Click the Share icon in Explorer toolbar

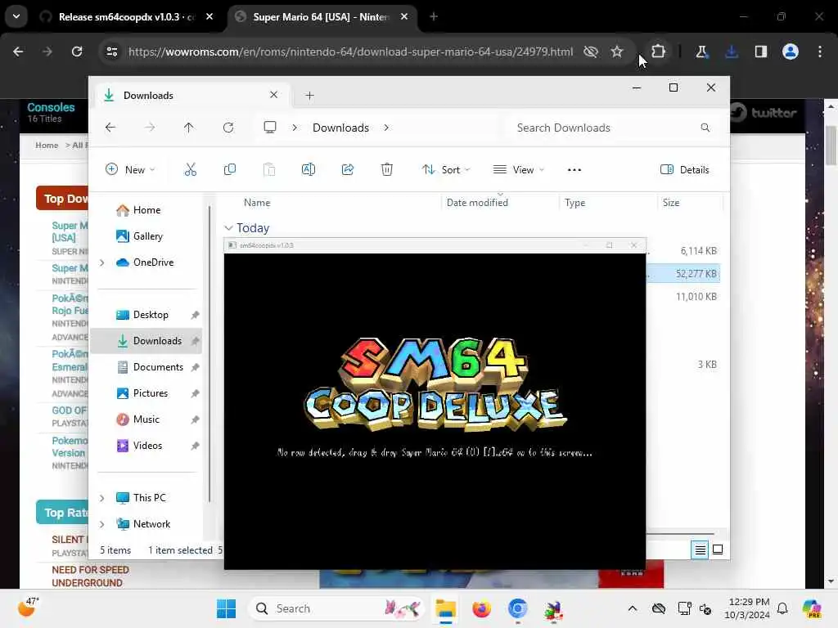(347, 170)
